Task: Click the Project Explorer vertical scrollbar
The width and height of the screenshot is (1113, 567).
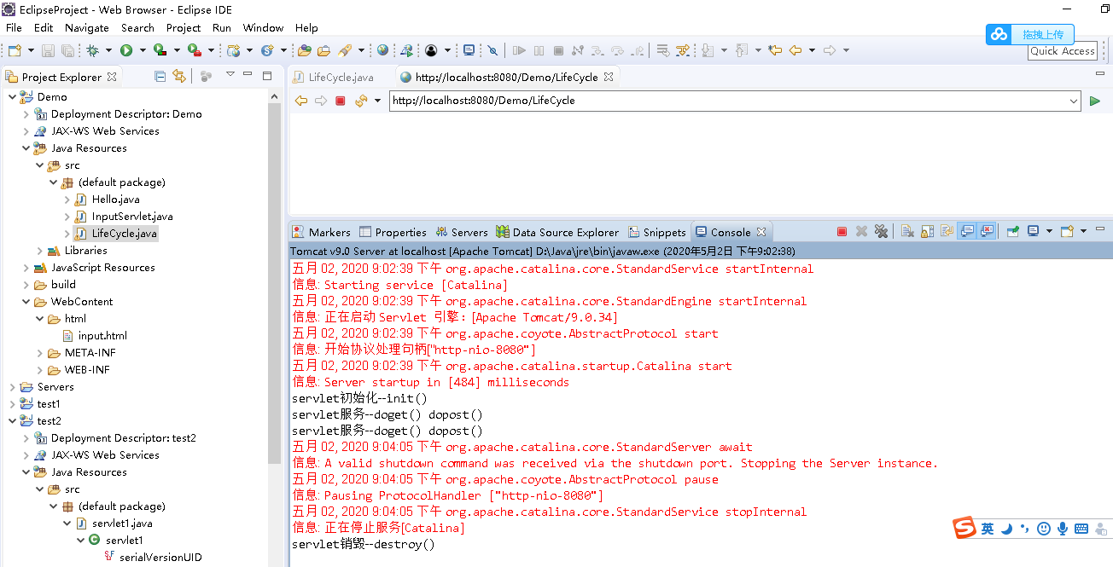Action: pyautogui.click(x=274, y=281)
